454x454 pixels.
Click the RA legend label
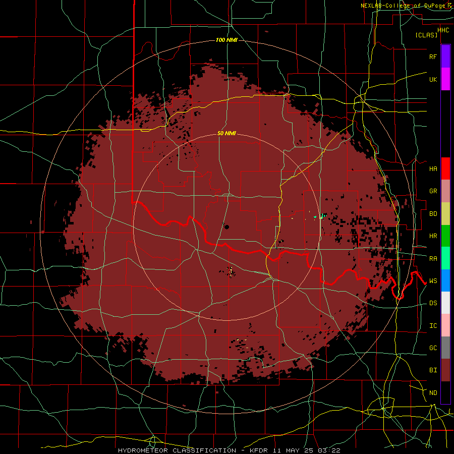433,259
